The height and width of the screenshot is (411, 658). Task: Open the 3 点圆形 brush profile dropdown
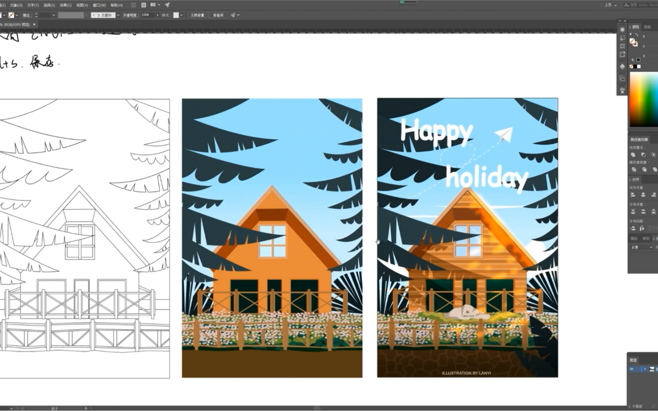pyautogui.click(x=118, y=15)
